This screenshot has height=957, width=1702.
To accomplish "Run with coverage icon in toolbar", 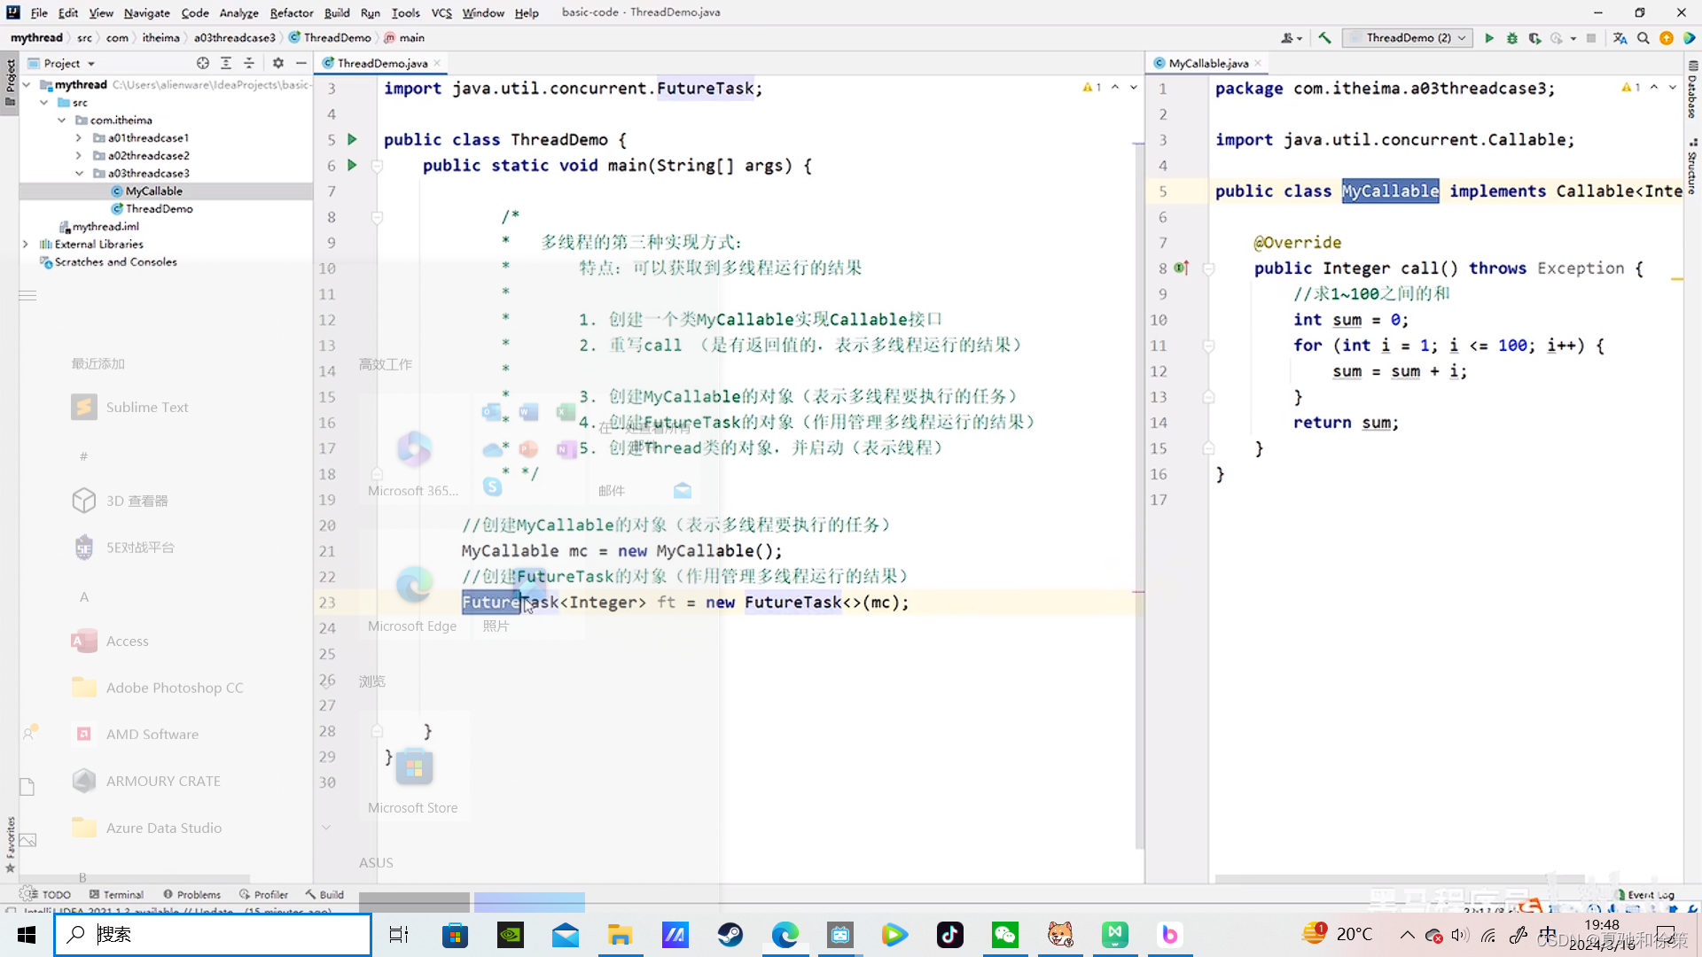I will point(1535,38).
